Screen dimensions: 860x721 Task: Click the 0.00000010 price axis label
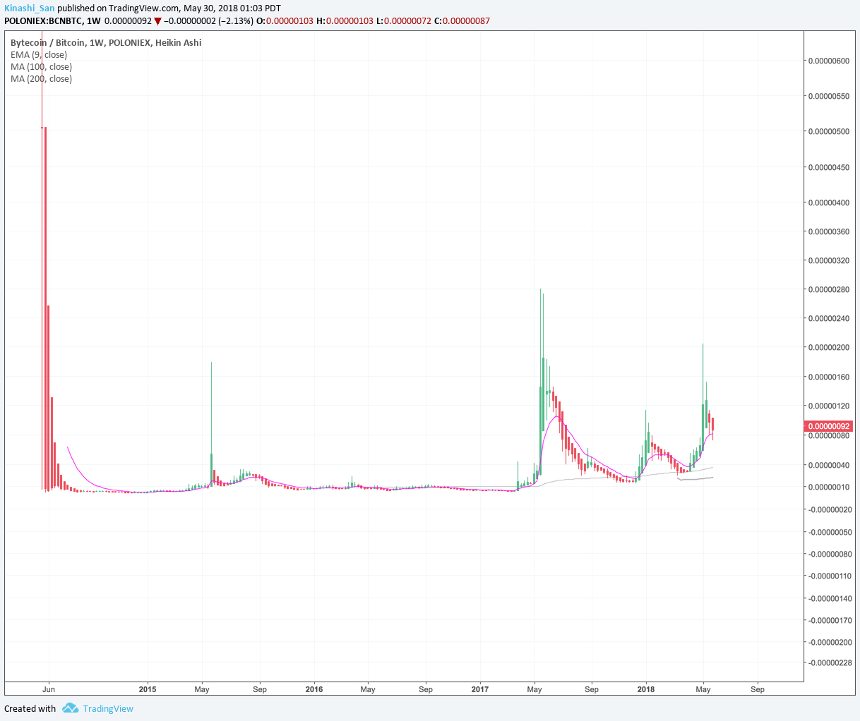pyautogui.click(x=829, y=487)
